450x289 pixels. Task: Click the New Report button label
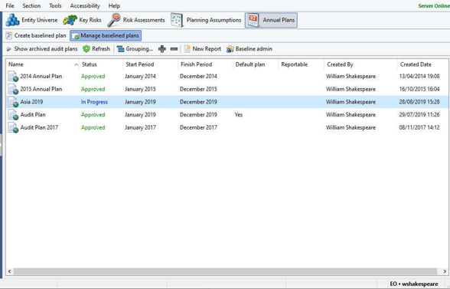point(207,49)
